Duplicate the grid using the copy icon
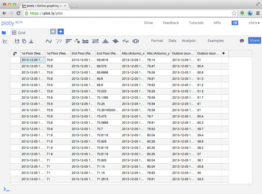Screen dimensions: 262x194 24,41
